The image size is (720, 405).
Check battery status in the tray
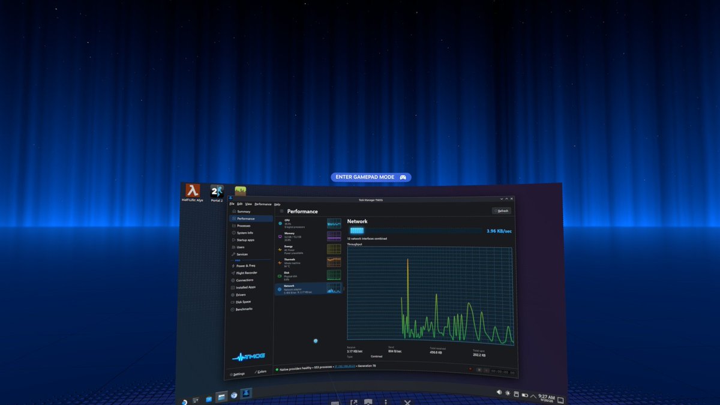[525, 395]
